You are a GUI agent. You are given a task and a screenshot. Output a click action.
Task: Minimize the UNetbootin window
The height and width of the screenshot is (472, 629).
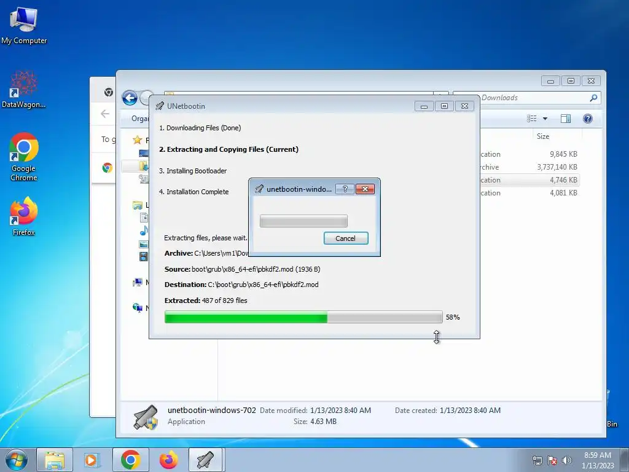coord(424,106)
